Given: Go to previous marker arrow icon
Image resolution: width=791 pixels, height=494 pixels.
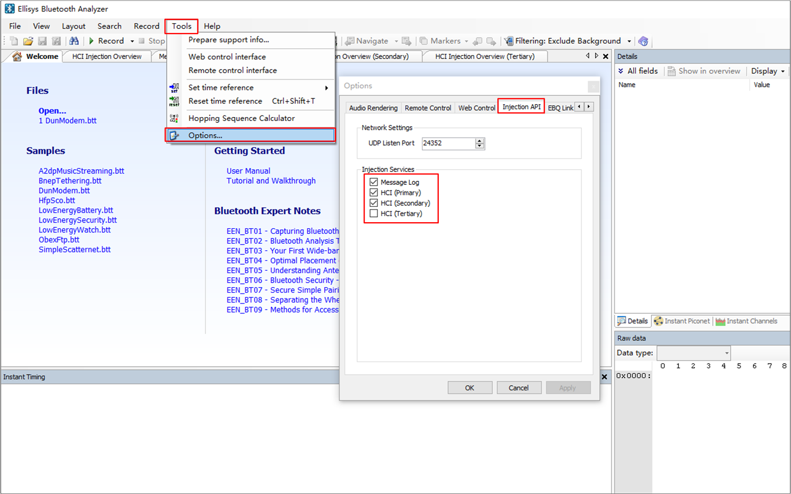Looking at the screenshot, I should coord(477,41).
